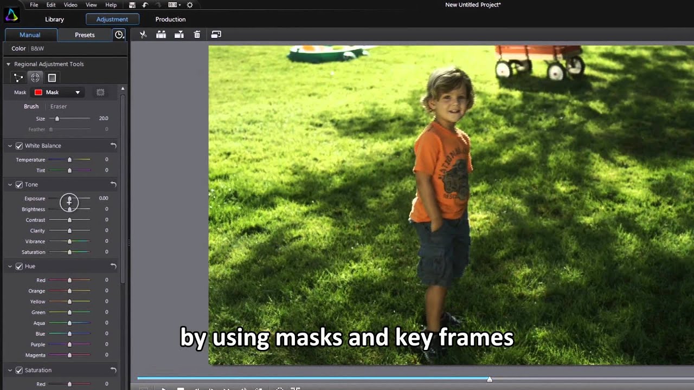
Task: Choose the Color mode
Action: click(x=19, y=49)
